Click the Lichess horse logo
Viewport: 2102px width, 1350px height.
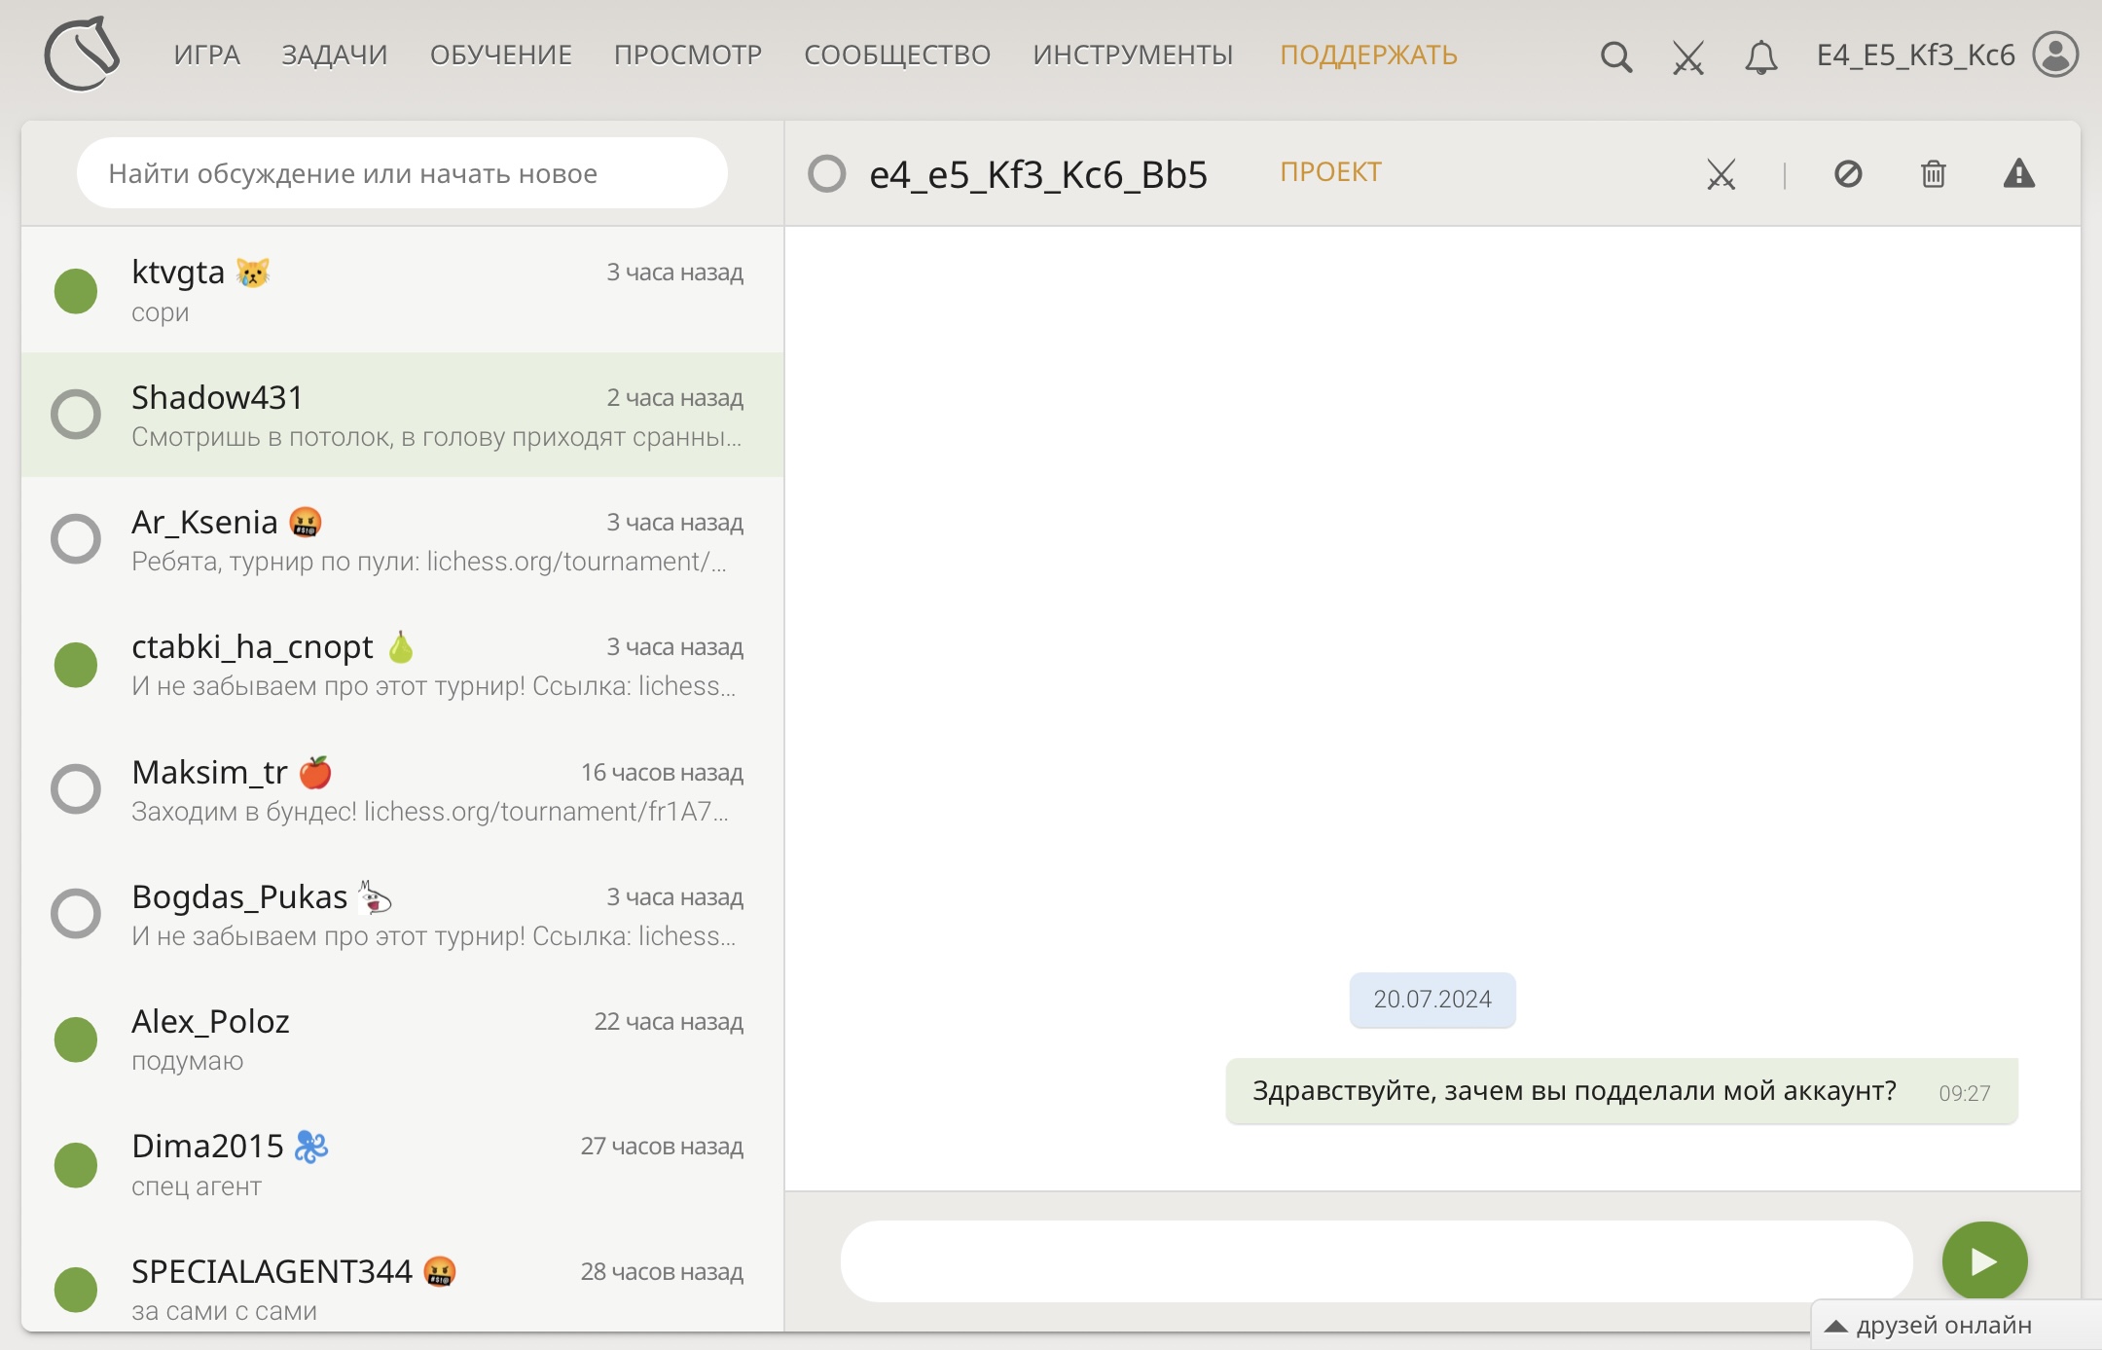coord(82,55)
